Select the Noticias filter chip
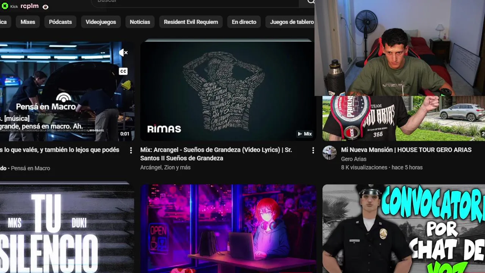Screen dimensions: 485x273 coord(140,22)
